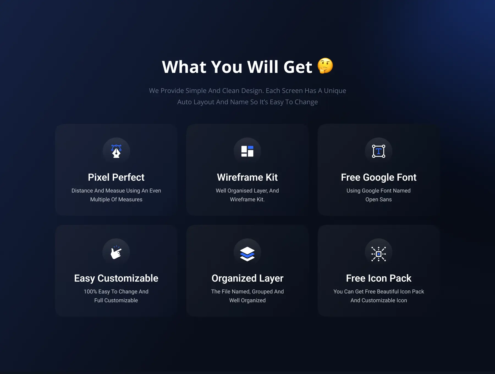This screenshot has height=374, width=495.
Task: Click the pointing hand icon above Easy Customizable
Action: click(x=116, y=252)
